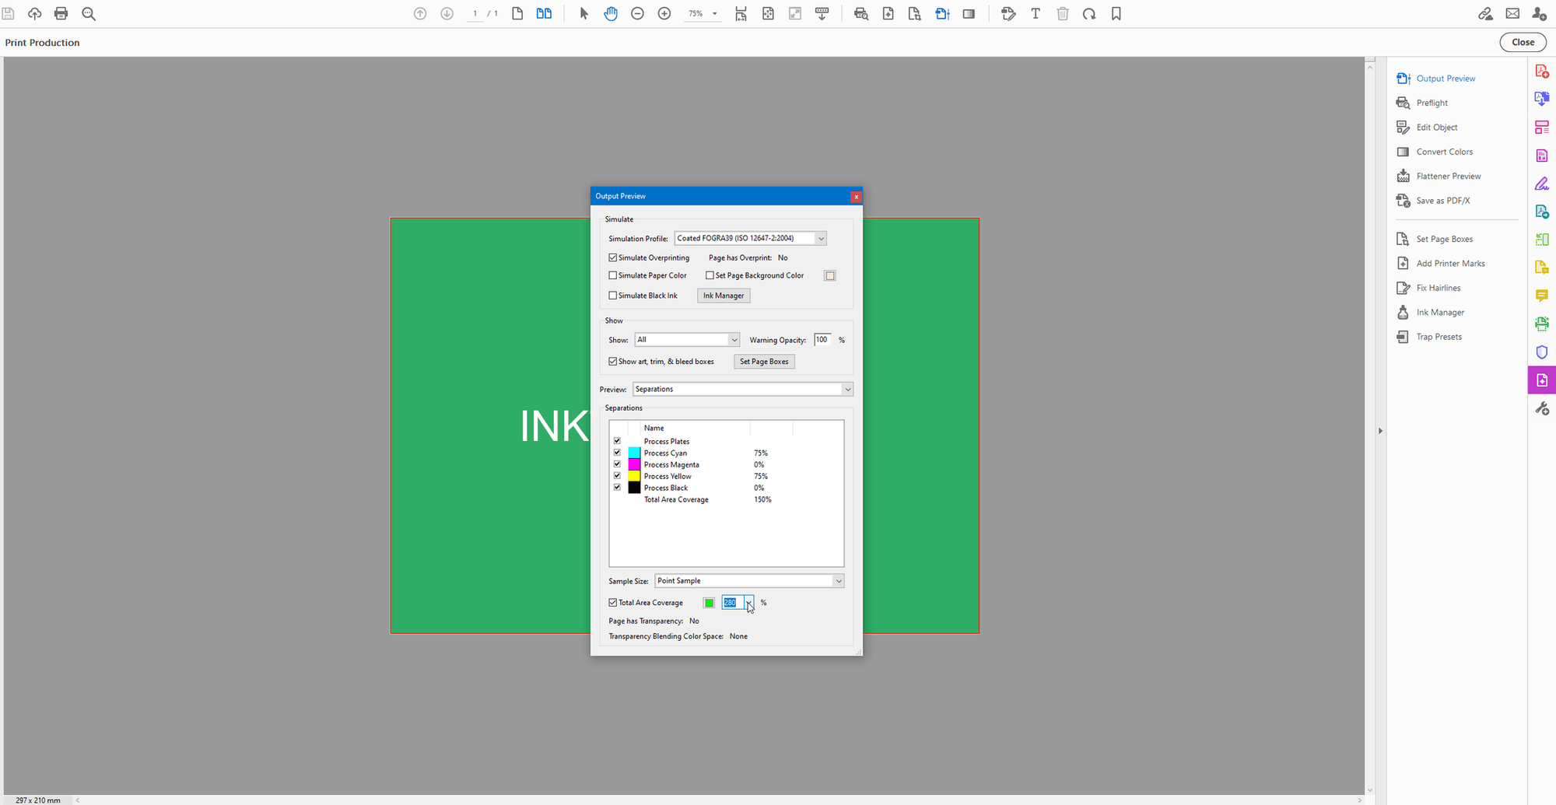The image size is (1556, 805).
Task: Click the Close button for Print Production
Action: [1523, 42]
